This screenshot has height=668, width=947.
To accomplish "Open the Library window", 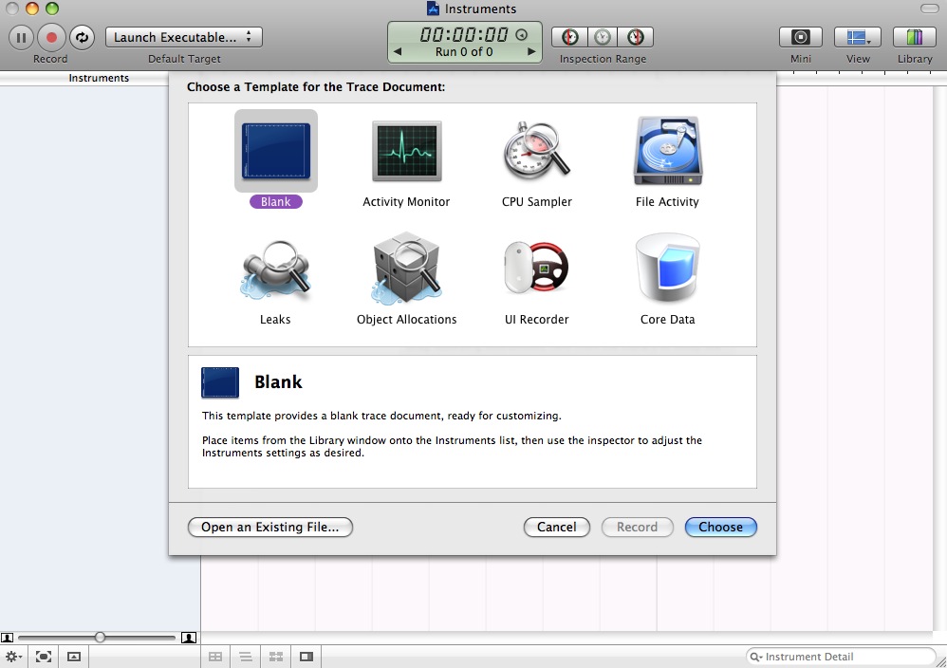I will coord(915,37).
